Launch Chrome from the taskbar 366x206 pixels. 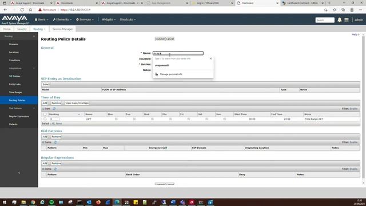pyautogui.click(x=33, y=202)
